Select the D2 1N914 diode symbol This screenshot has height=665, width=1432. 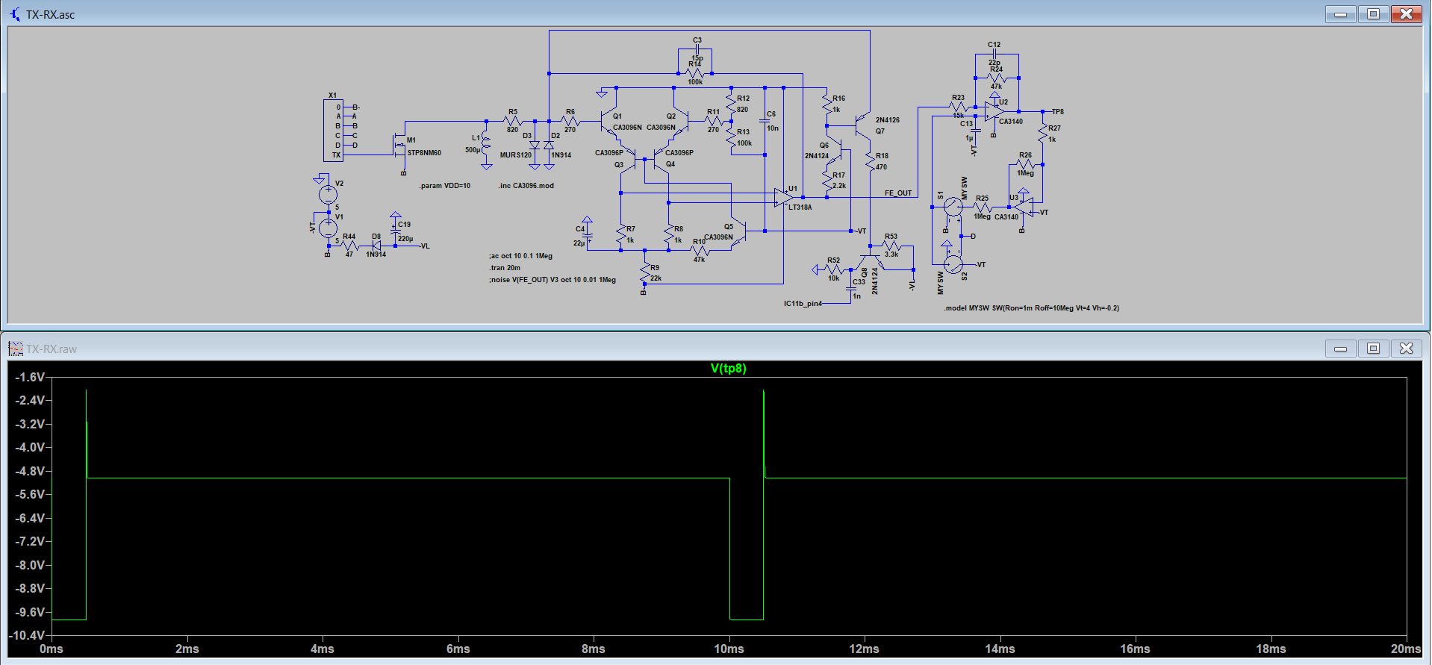coord(549,145)
